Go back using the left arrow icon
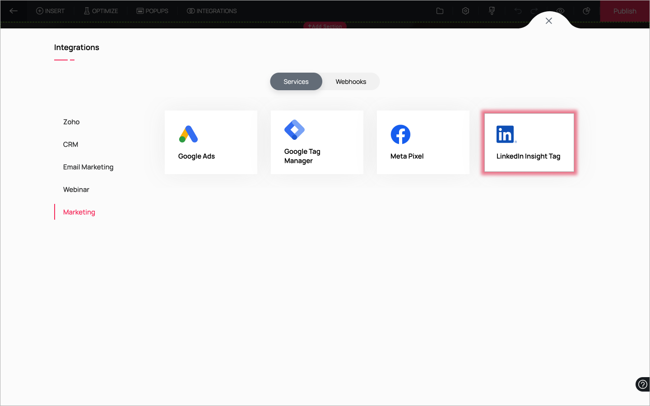Image resolution: width=650 pixels, height=406 pixels. click(14, 11)
